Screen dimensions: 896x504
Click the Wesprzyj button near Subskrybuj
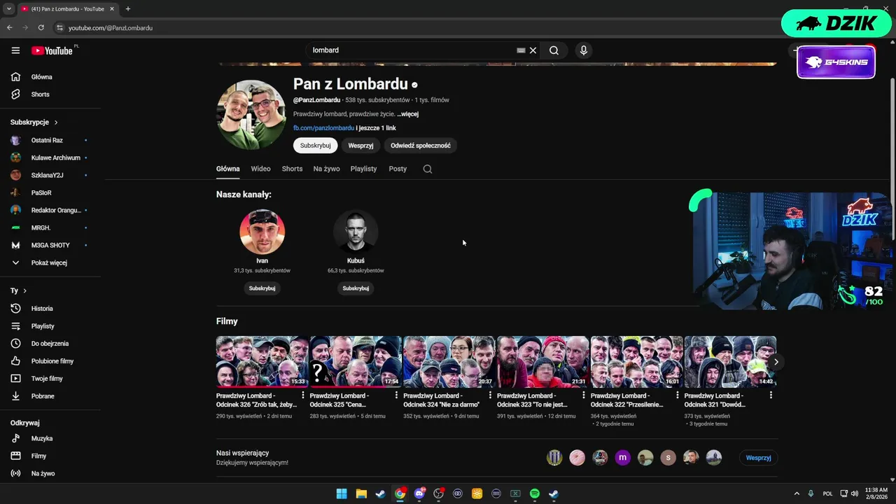click(x=360, y=146)
